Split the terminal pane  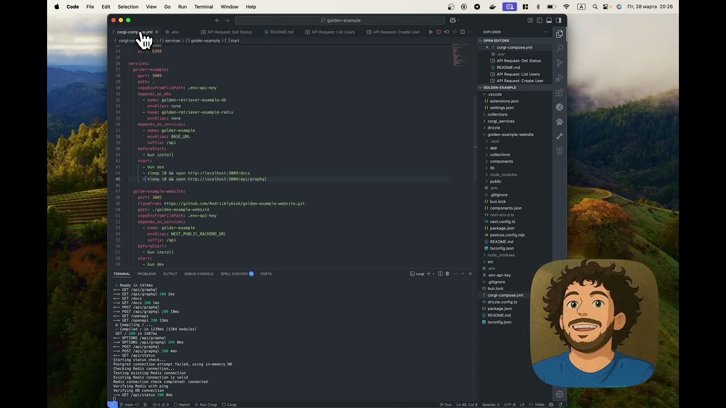440,274
